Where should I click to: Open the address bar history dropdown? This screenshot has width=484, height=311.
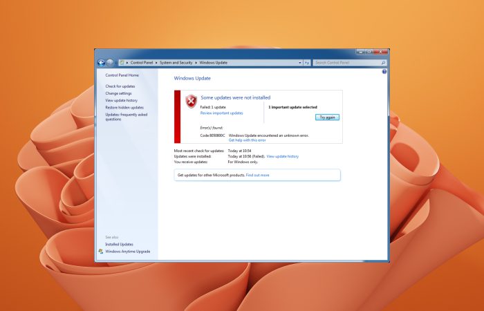click(x=299, y=63)
